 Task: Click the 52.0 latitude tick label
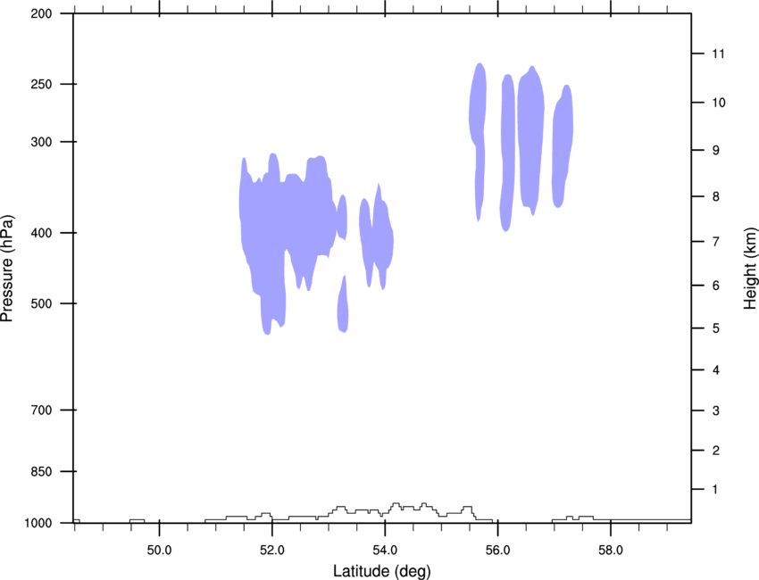(x=272, y=551)
